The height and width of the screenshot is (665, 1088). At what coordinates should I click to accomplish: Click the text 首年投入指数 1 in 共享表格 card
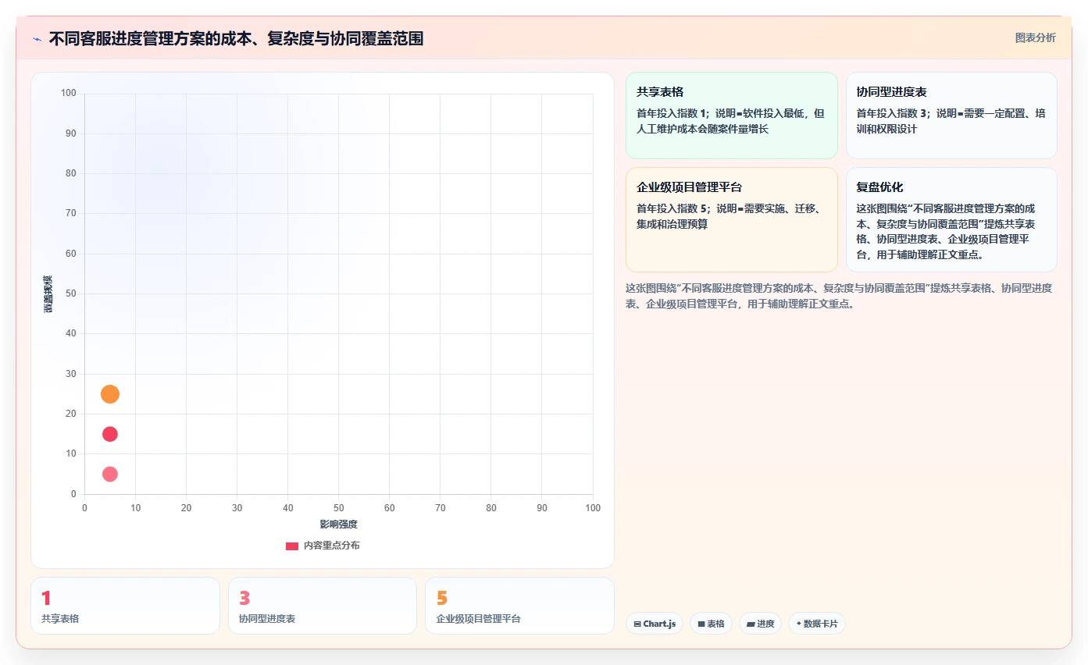tap(671, 113)
